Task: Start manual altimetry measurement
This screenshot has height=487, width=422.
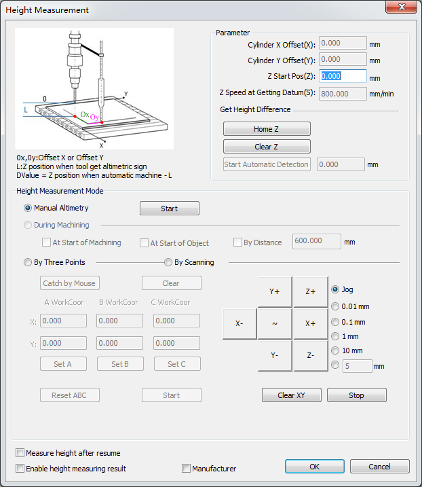Action: (x=170, y=209)
